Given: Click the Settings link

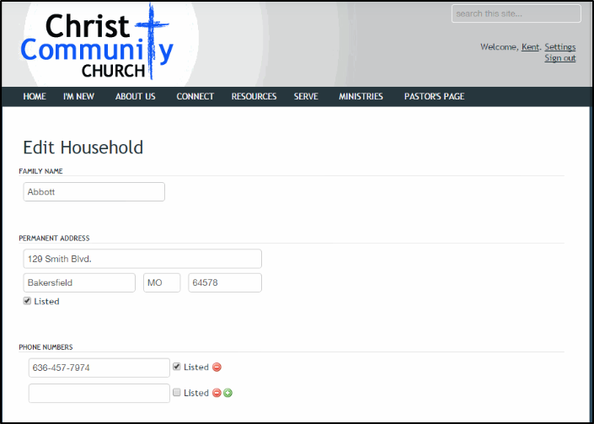Looking at the screenshot, I should [x=559, y=47].
